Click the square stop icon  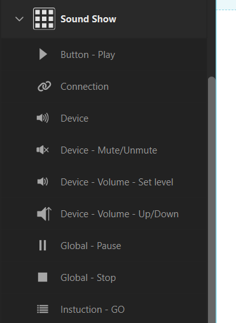[x=43, y=277]
